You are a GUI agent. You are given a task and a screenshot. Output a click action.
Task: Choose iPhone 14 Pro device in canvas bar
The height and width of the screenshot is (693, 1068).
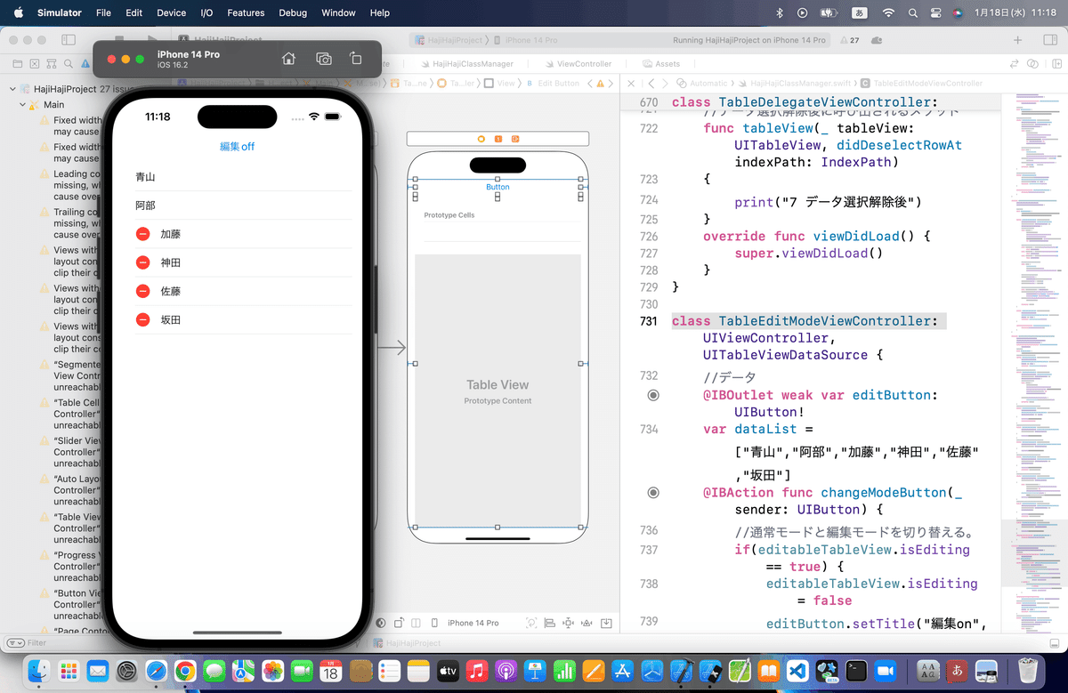(x=465, y=623)
